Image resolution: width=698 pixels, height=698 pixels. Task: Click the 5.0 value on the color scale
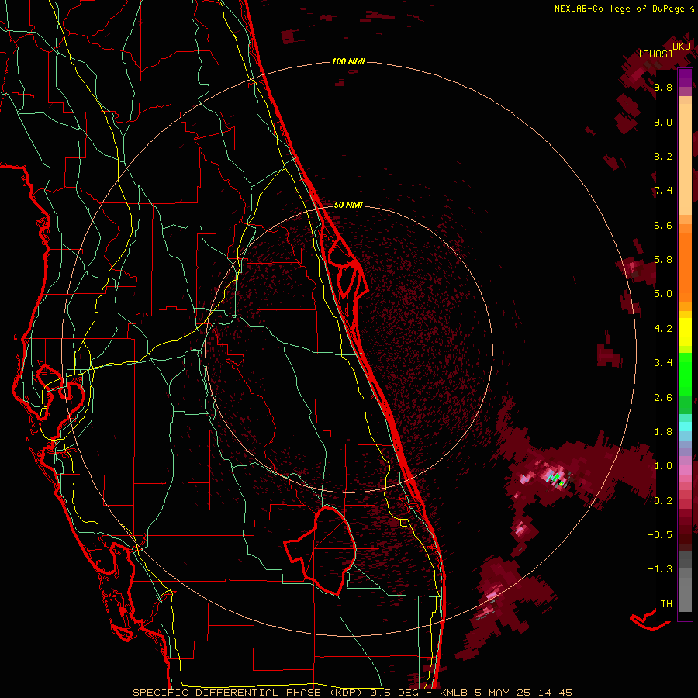click(663, 294)
